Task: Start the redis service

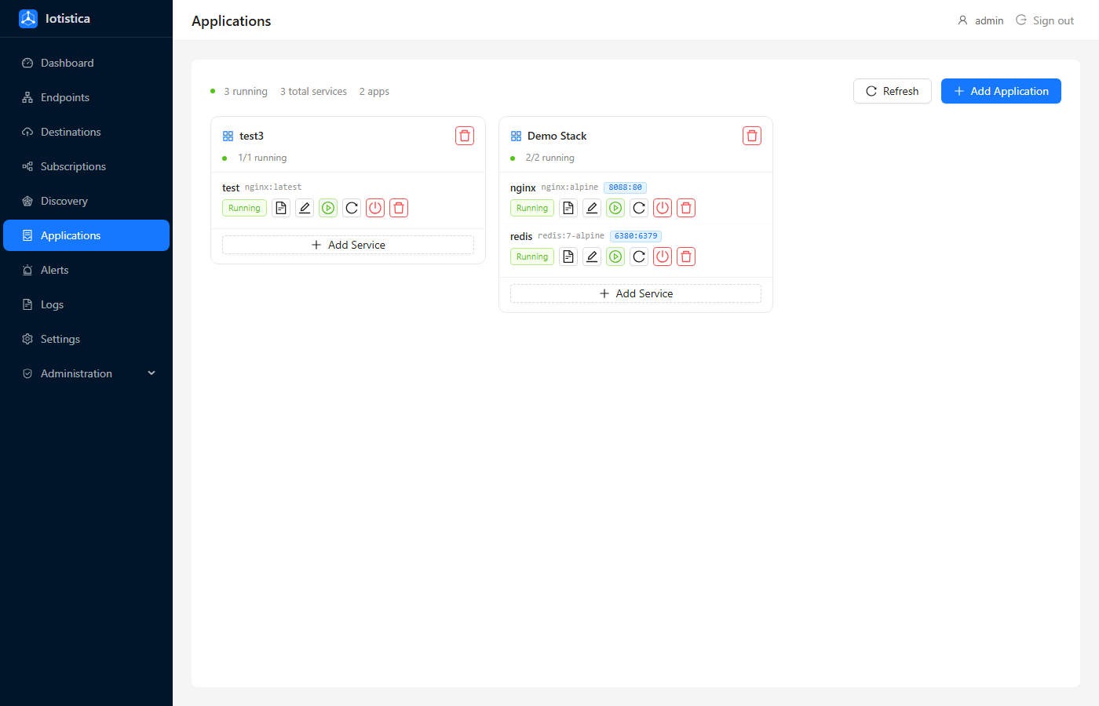Action: 615,257
